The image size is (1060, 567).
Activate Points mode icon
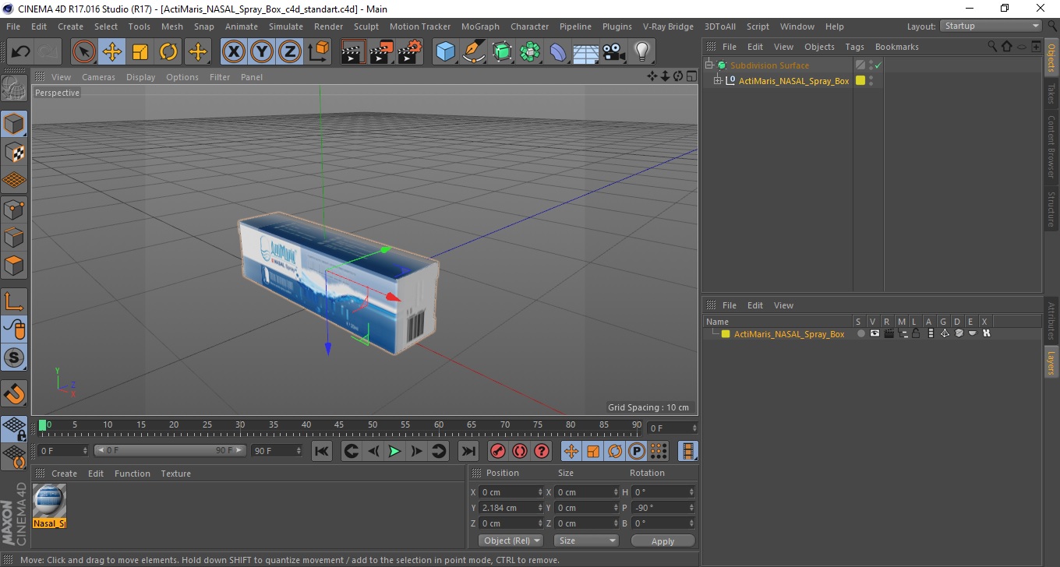click(15, 209)
